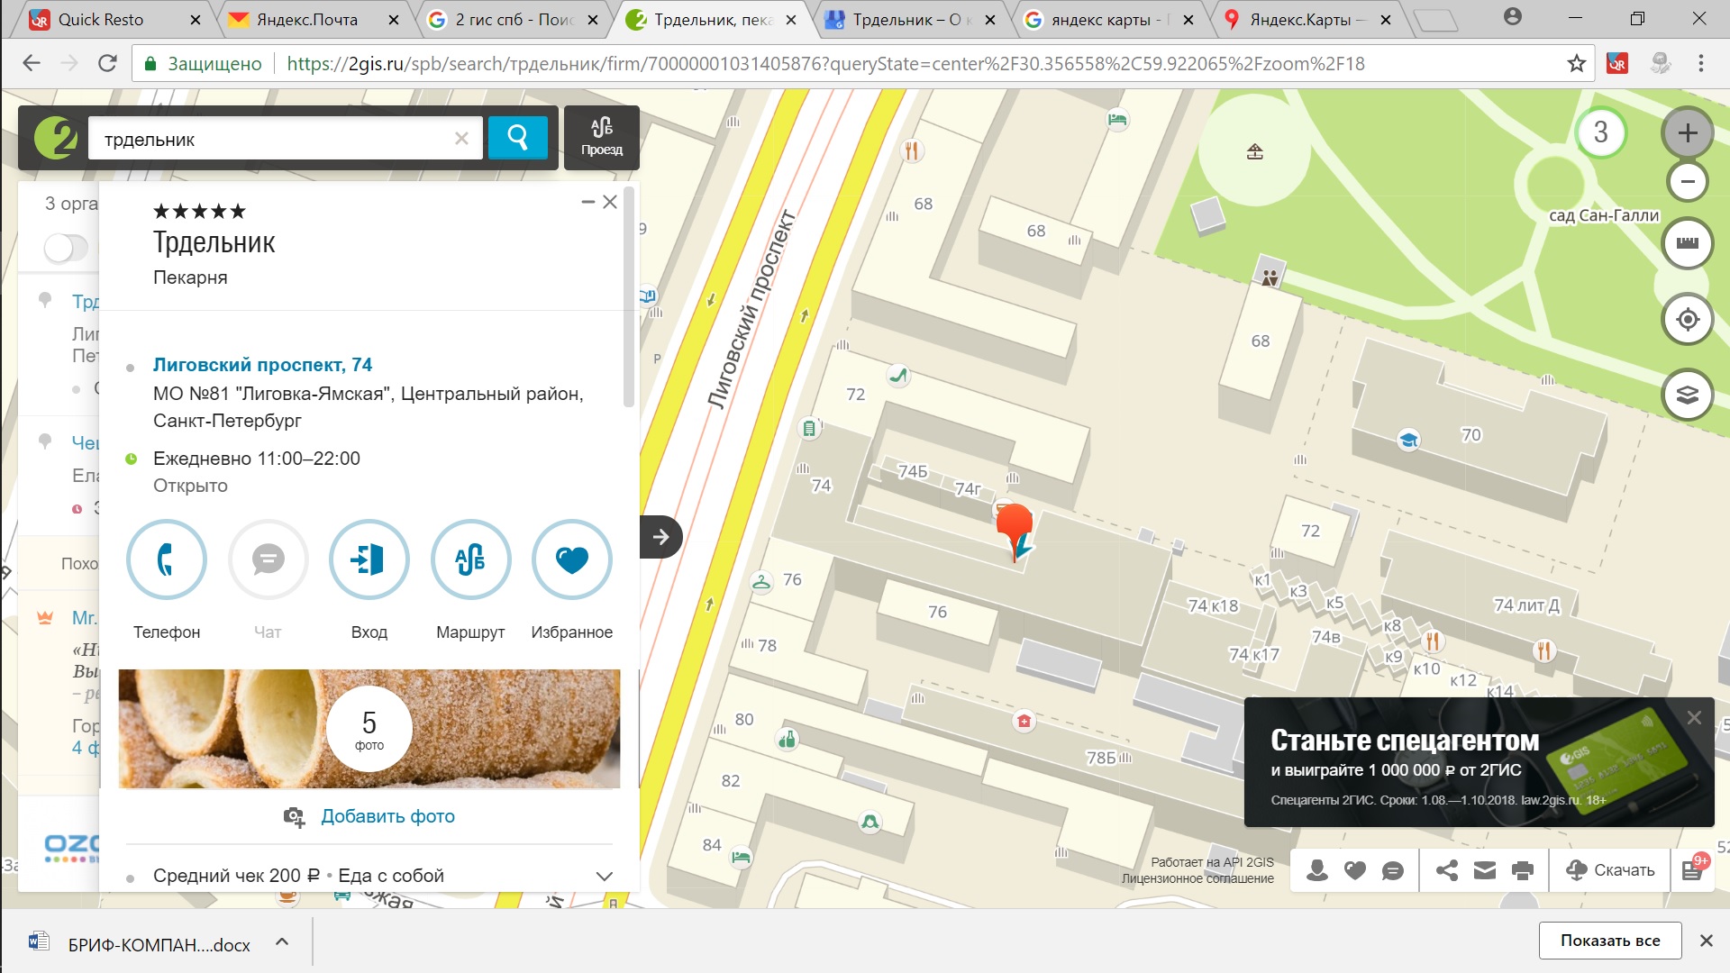The image size is (1730, 973).
Task: Click the firm card vertical scrollbar
Action: [629, 297]
